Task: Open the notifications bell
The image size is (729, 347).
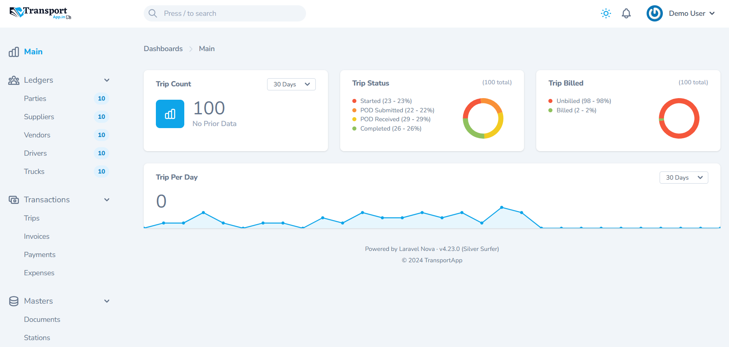Action: tap(626, 13)
